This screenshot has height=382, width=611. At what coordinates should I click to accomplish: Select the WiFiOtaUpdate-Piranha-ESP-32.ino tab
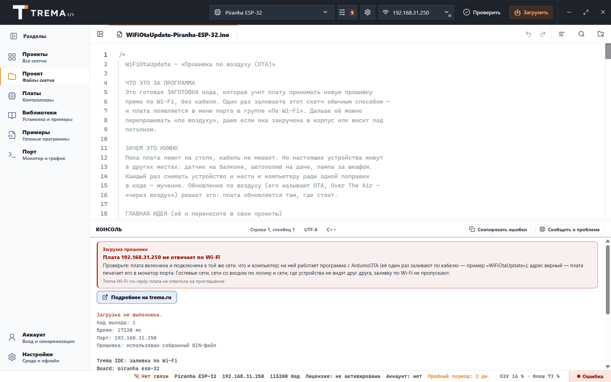[173, 35]
